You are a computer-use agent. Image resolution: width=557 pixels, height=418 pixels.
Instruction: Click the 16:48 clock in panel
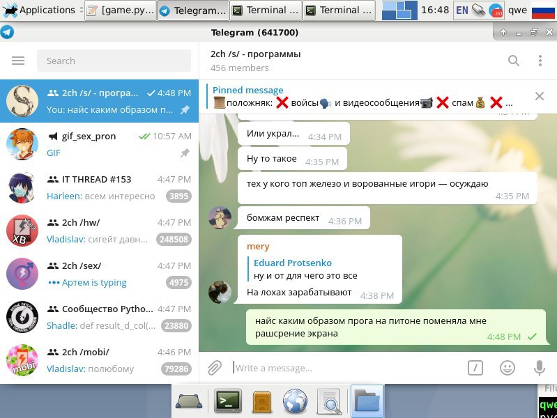point(435,10)
